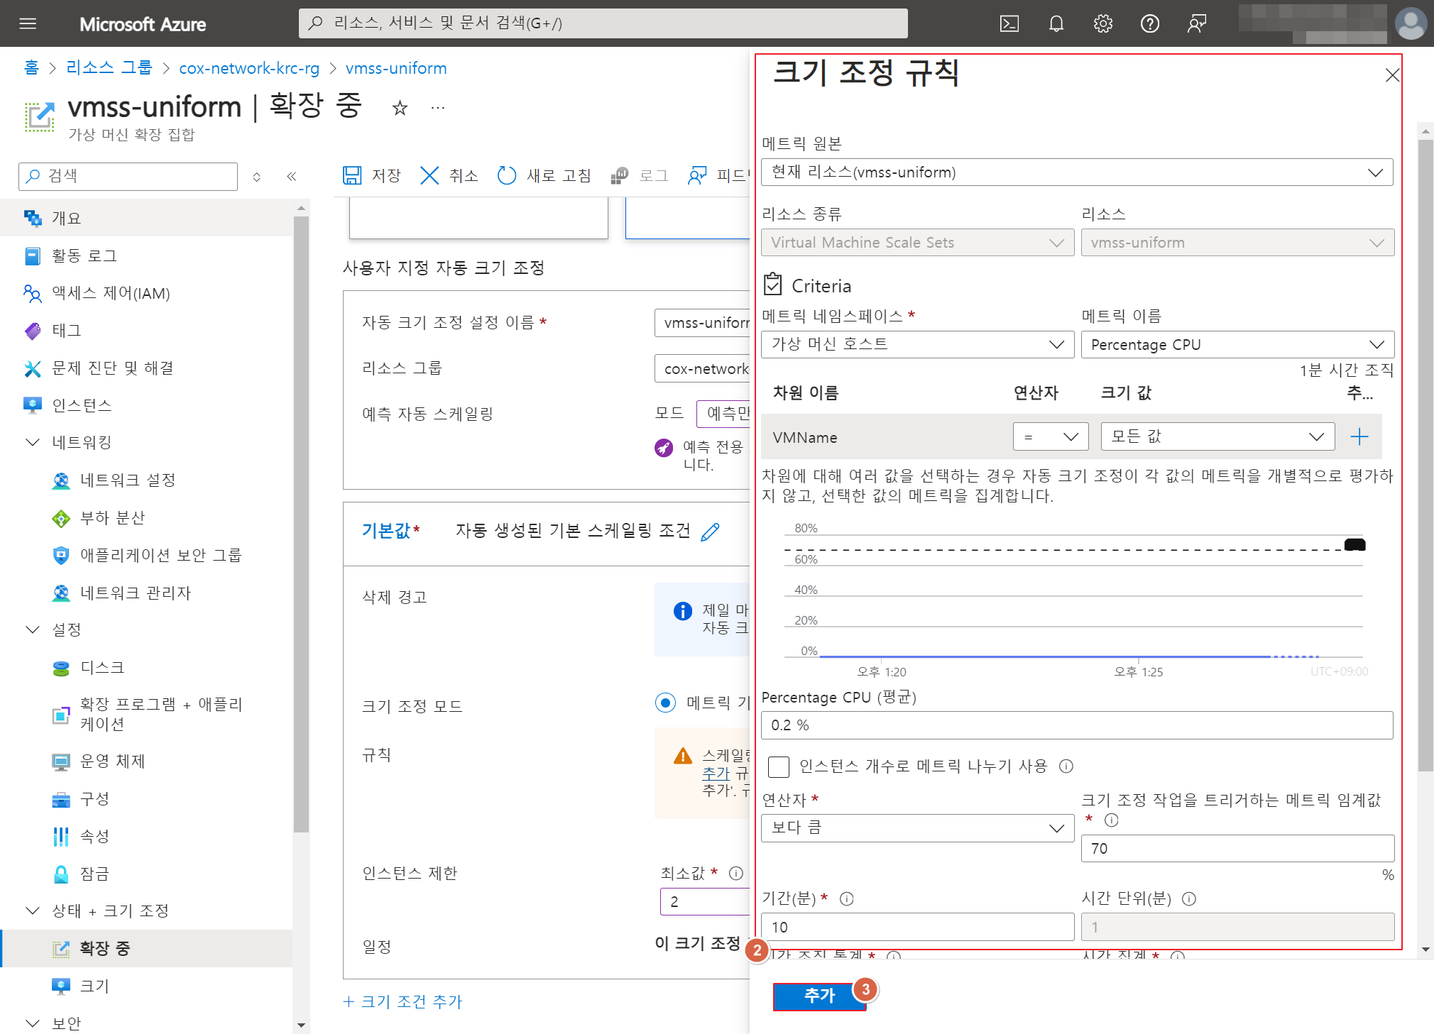Open the resource type Virtual Machine Scale Sets dropdown

[917, 243]
